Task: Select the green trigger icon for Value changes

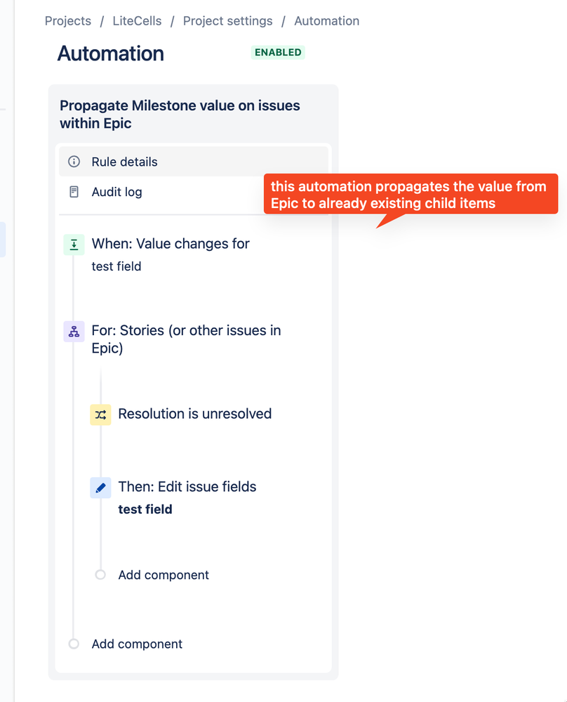Action: click(x=74, y=245)
